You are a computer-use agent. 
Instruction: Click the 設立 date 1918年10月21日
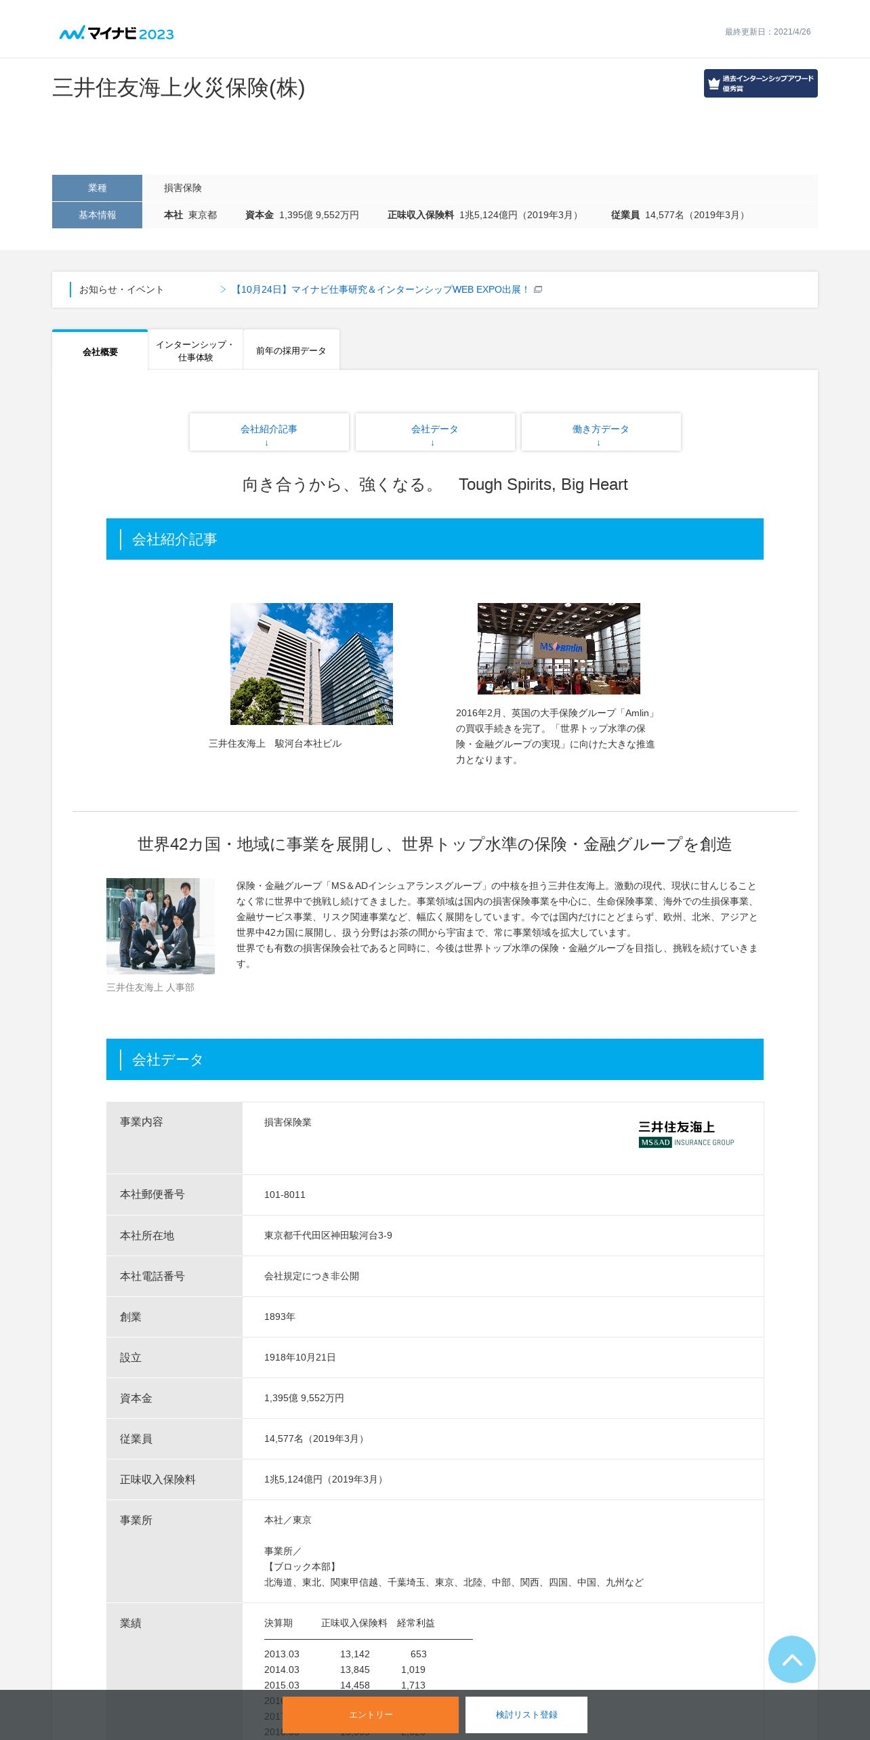point(300,1357)
